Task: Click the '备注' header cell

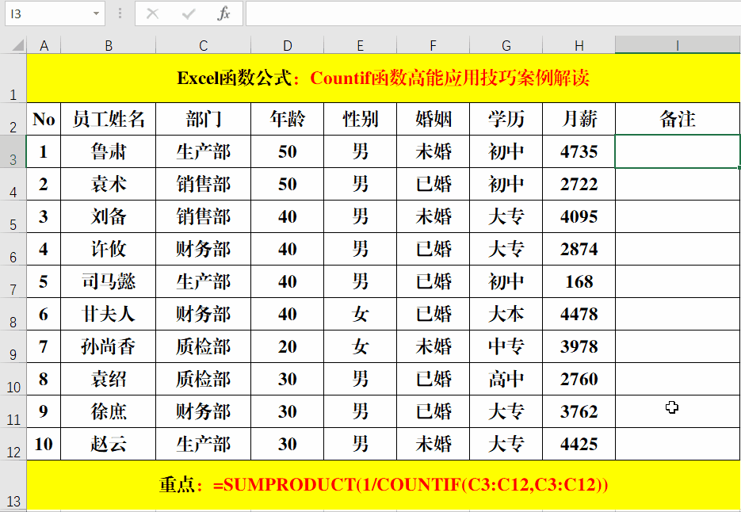Action: coord(678,119)
